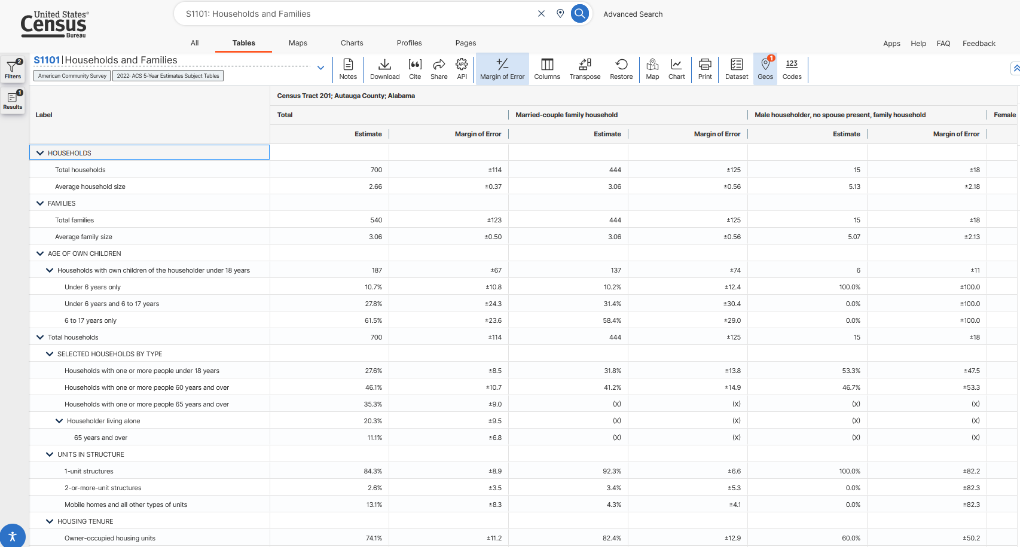Show the Filters side panel
The width and height of the screenshot is (1020, 547).
coord(13,69)
